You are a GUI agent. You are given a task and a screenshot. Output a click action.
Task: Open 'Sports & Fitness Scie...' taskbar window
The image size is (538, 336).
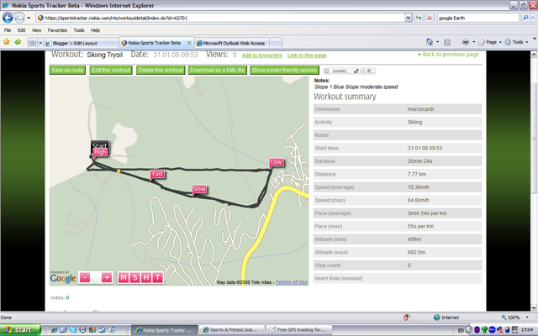(232, 330)
